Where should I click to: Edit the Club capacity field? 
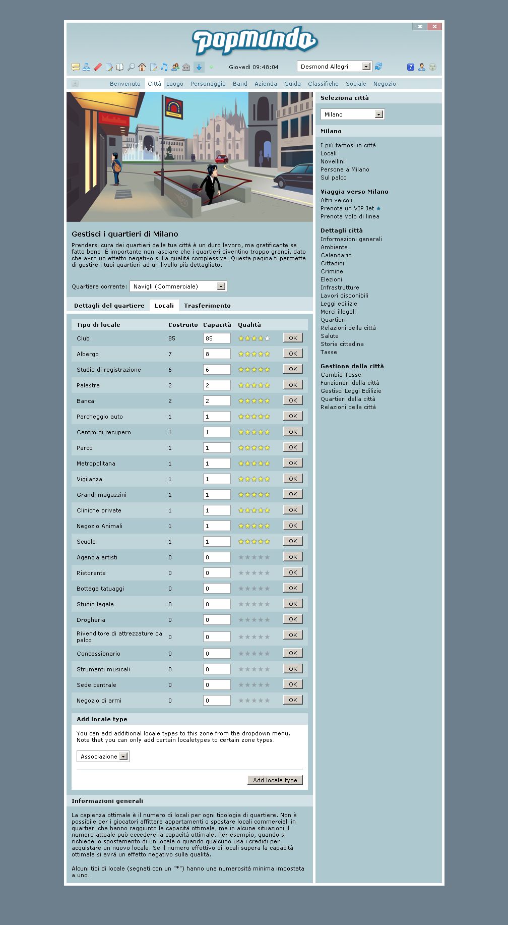pos(217,338)
